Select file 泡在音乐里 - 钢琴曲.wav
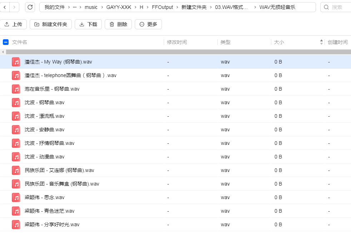Image resolution: width=351 pixels, height=233 pixels. (175, 89)
